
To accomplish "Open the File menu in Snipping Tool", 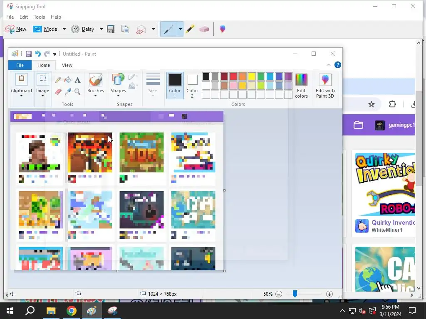I will [x=10, y=17].
